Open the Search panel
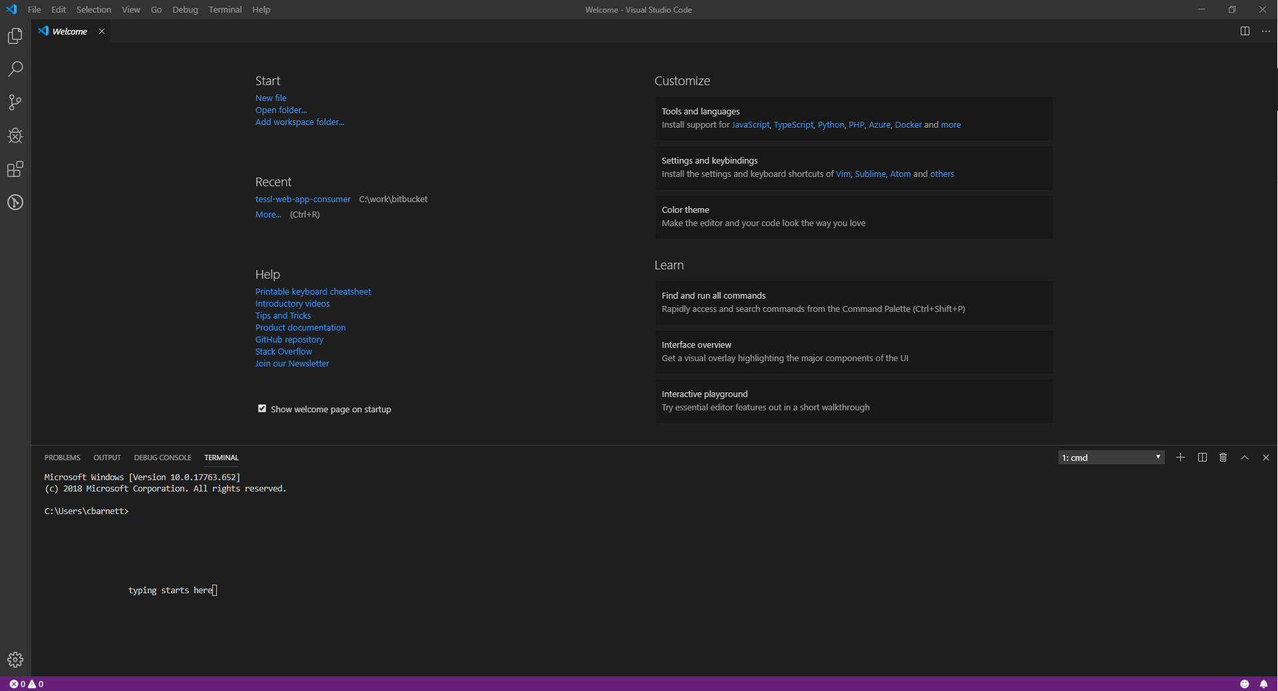The image size is (1278, 691). (x=15, y=69)
